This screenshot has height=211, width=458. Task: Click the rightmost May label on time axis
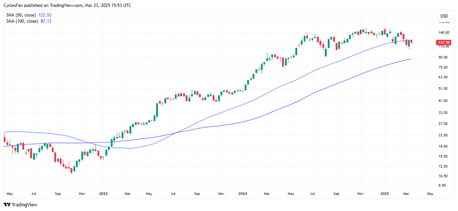[x=430, y=194]
